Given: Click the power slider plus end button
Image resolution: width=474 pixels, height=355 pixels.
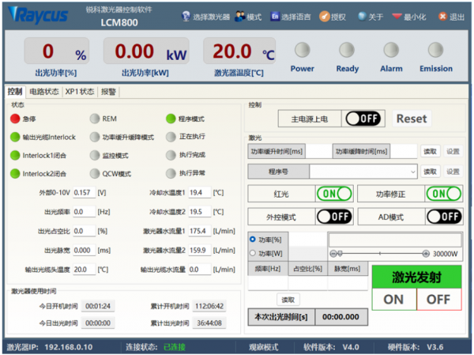Looking at the screenshot, I should tap(427, 253).
